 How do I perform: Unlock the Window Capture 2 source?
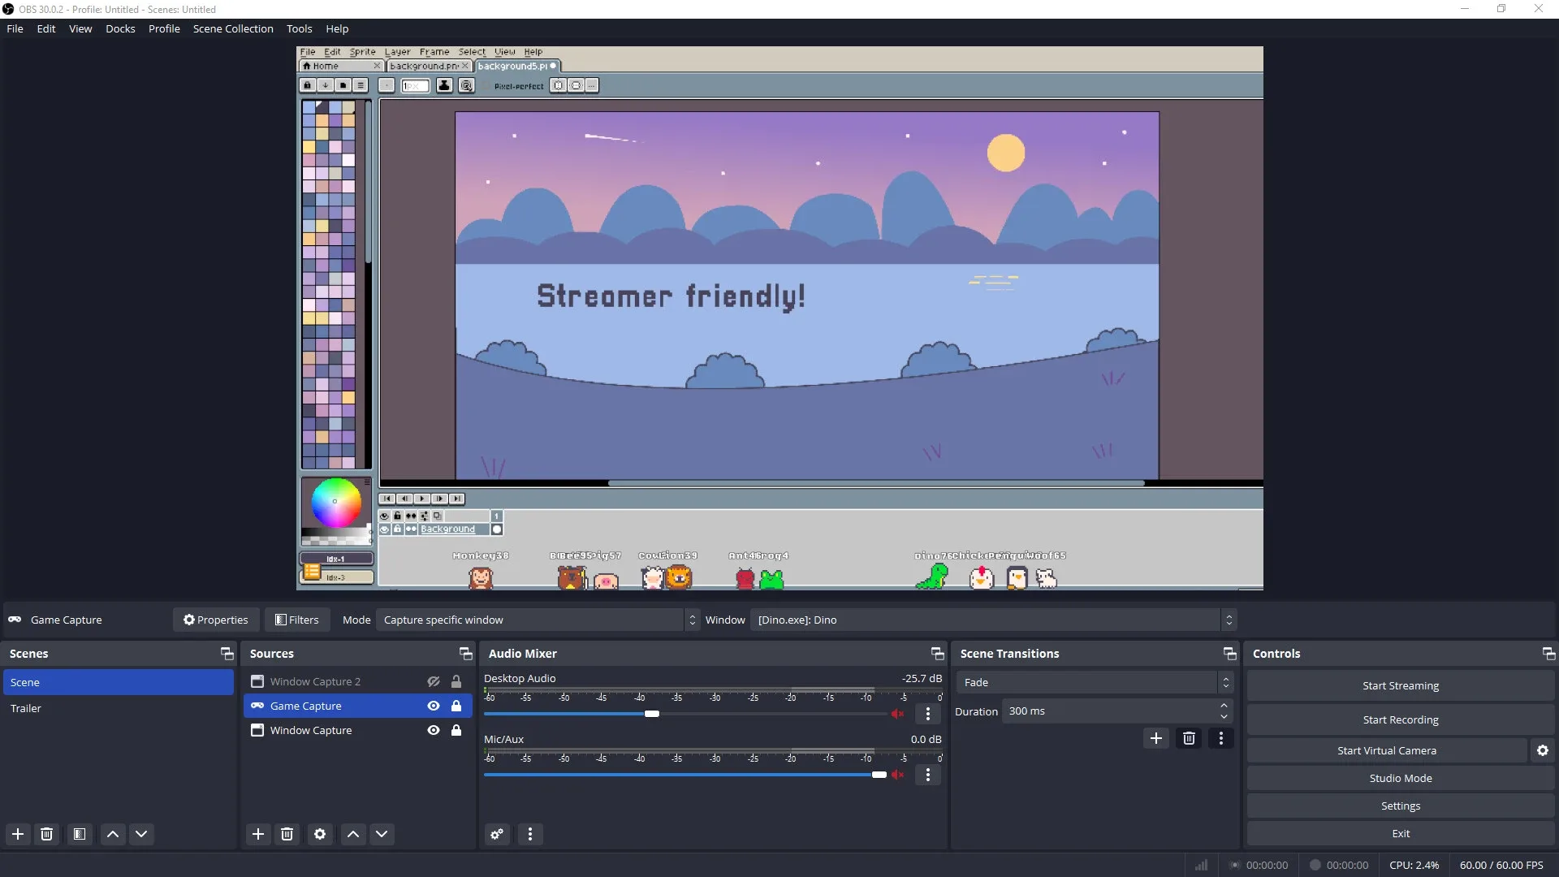coord(457,681)
